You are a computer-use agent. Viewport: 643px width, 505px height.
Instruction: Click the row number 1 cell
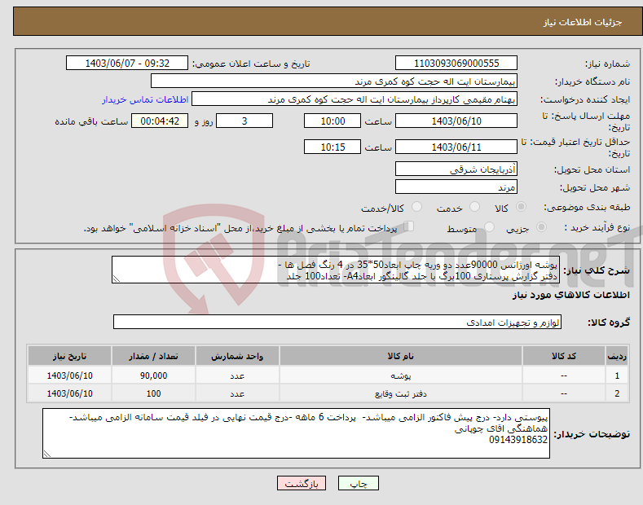(617, 375)
